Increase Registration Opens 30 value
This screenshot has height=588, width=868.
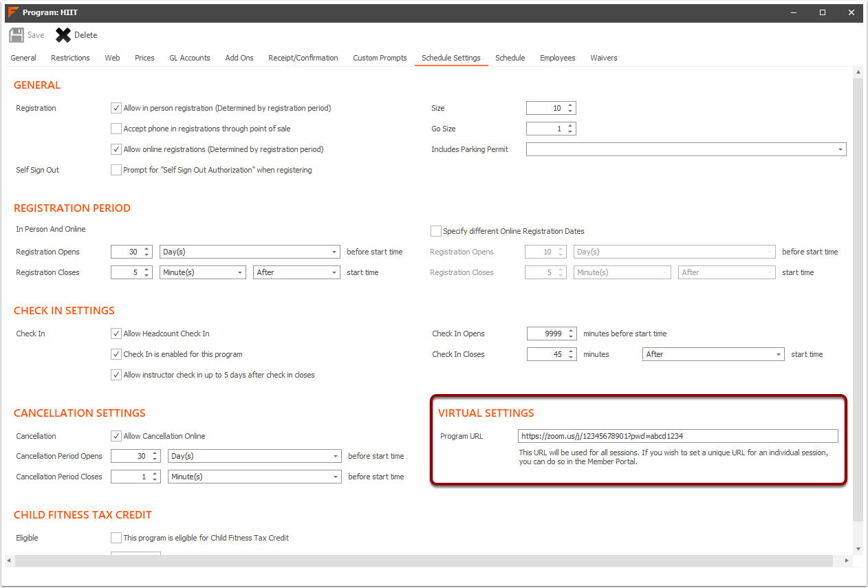[147, 249]
